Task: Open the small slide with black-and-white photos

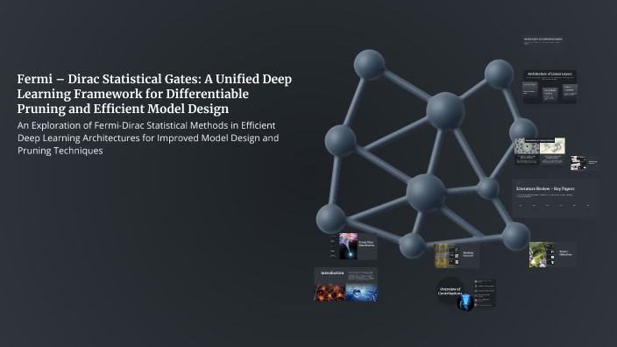Action: coord(584,163)
